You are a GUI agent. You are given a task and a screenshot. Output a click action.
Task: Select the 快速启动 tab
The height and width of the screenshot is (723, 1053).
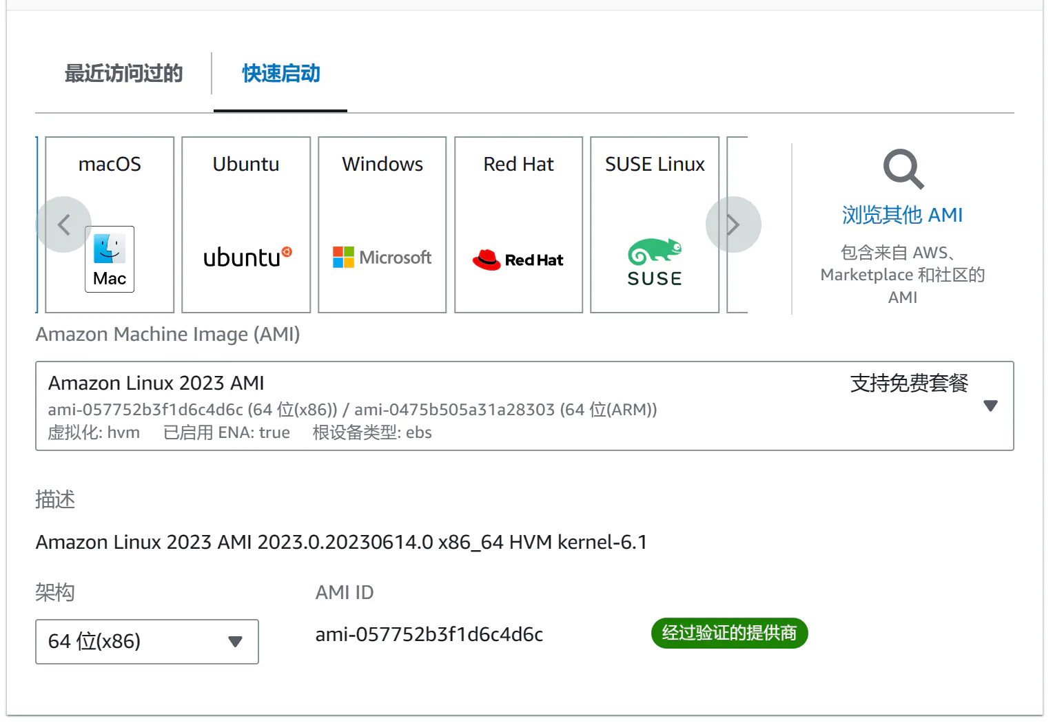tap(280, 73)
